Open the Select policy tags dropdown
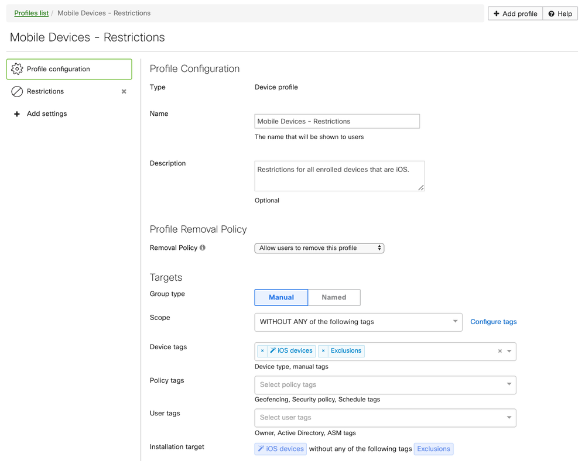The width and height of the screenshot is (585, 461). point(385,384)
